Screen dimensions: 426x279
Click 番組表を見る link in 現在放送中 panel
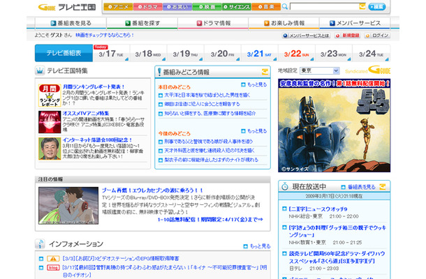tap(358, 187)
